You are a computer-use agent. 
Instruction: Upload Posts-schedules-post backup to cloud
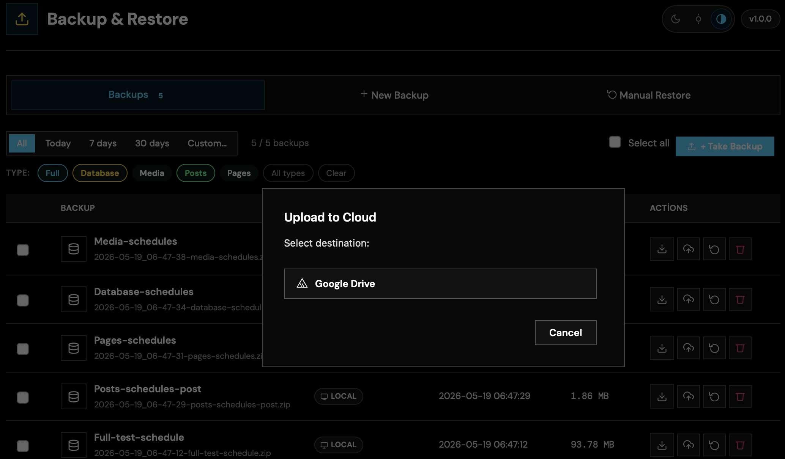(x=689, y=396)
